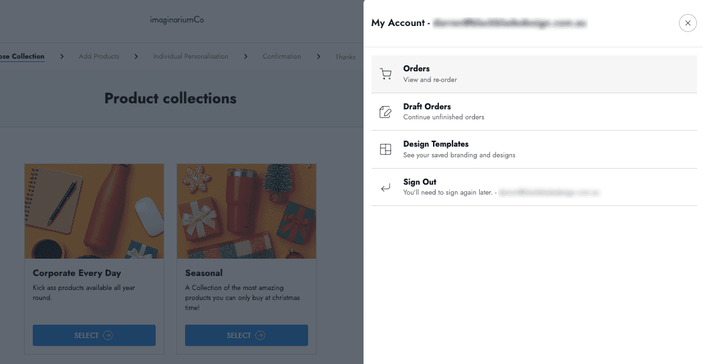Click the Choose Collection step

(x=22, y=57)
